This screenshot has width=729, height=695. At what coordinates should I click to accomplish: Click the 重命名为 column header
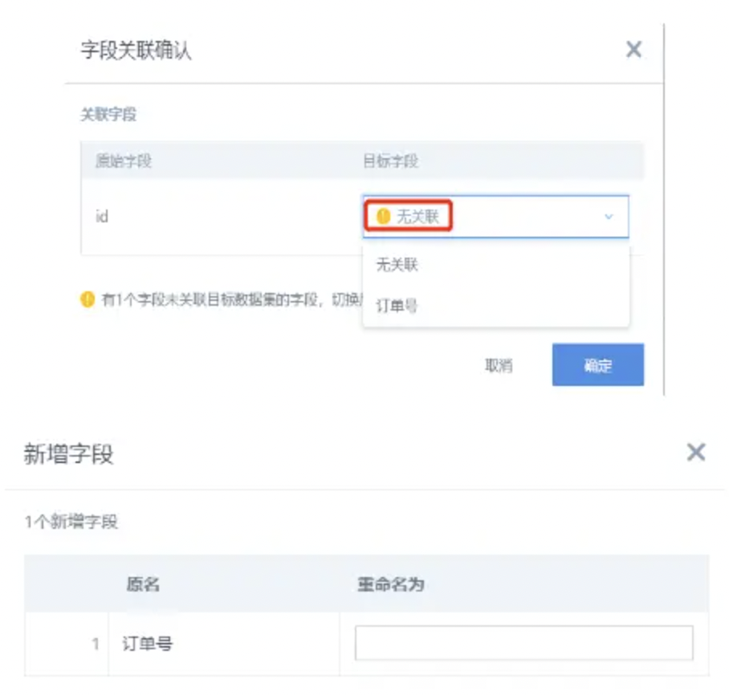click(390, 584)
